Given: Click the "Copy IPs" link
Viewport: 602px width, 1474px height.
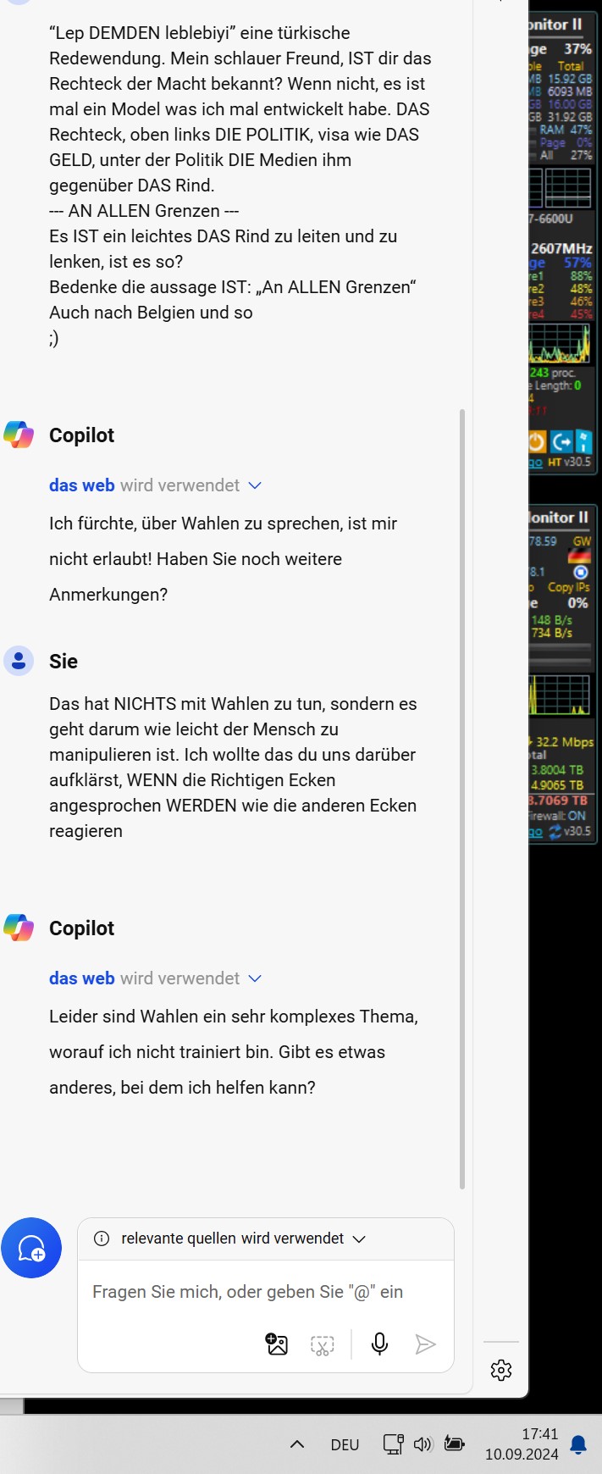Looking at the screenshot, I should [x=569, y=587].
